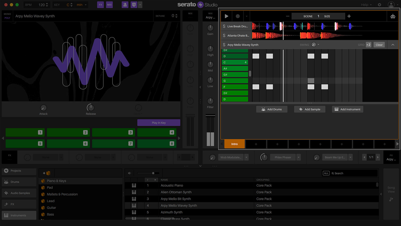Select the Guitar crate
401x226 pixels.
click(80, 208)
